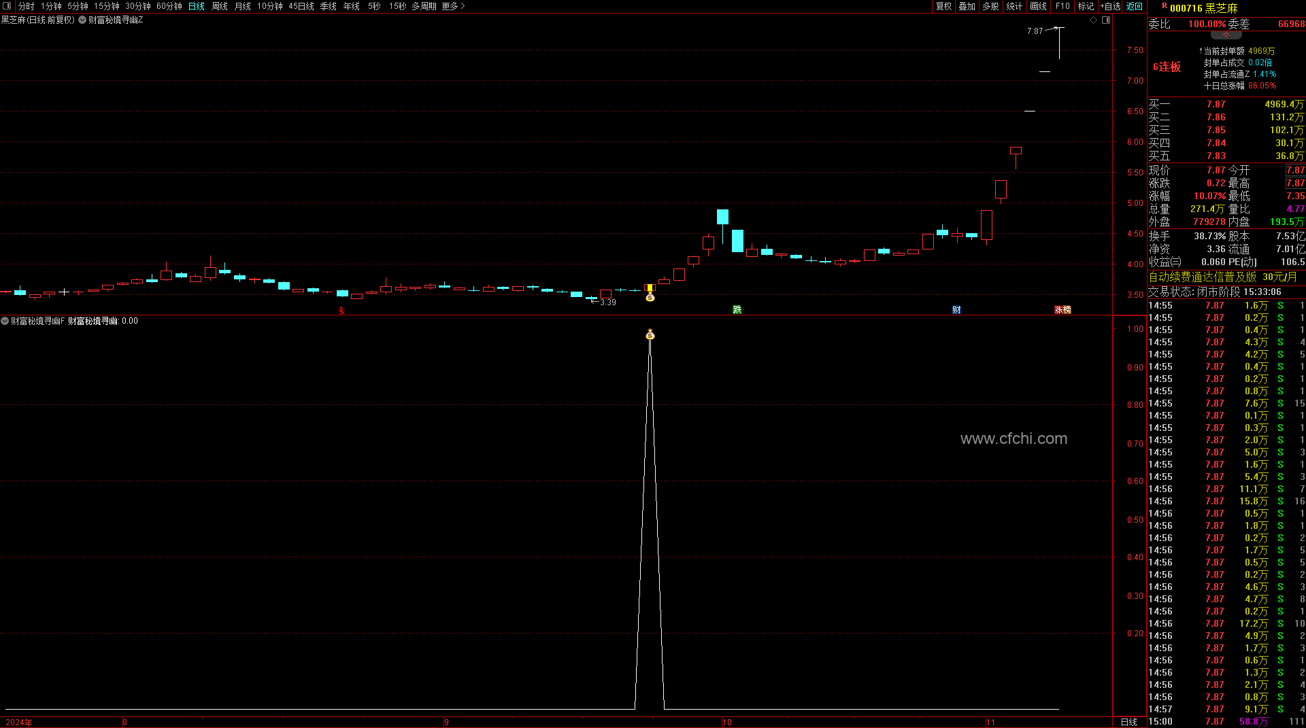Click the money bag marker at the indicator peak
Image resolution: width=1306 pixels, height=728 pixels.
650,334
